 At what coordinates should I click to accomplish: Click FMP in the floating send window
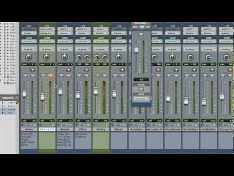[148, 27]
